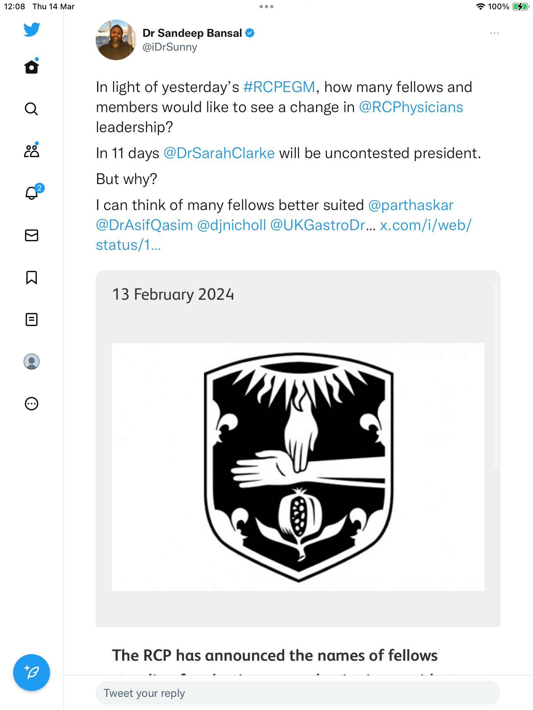Open the Messages envelope icon

pyautogui.click(x=32, y=235)
